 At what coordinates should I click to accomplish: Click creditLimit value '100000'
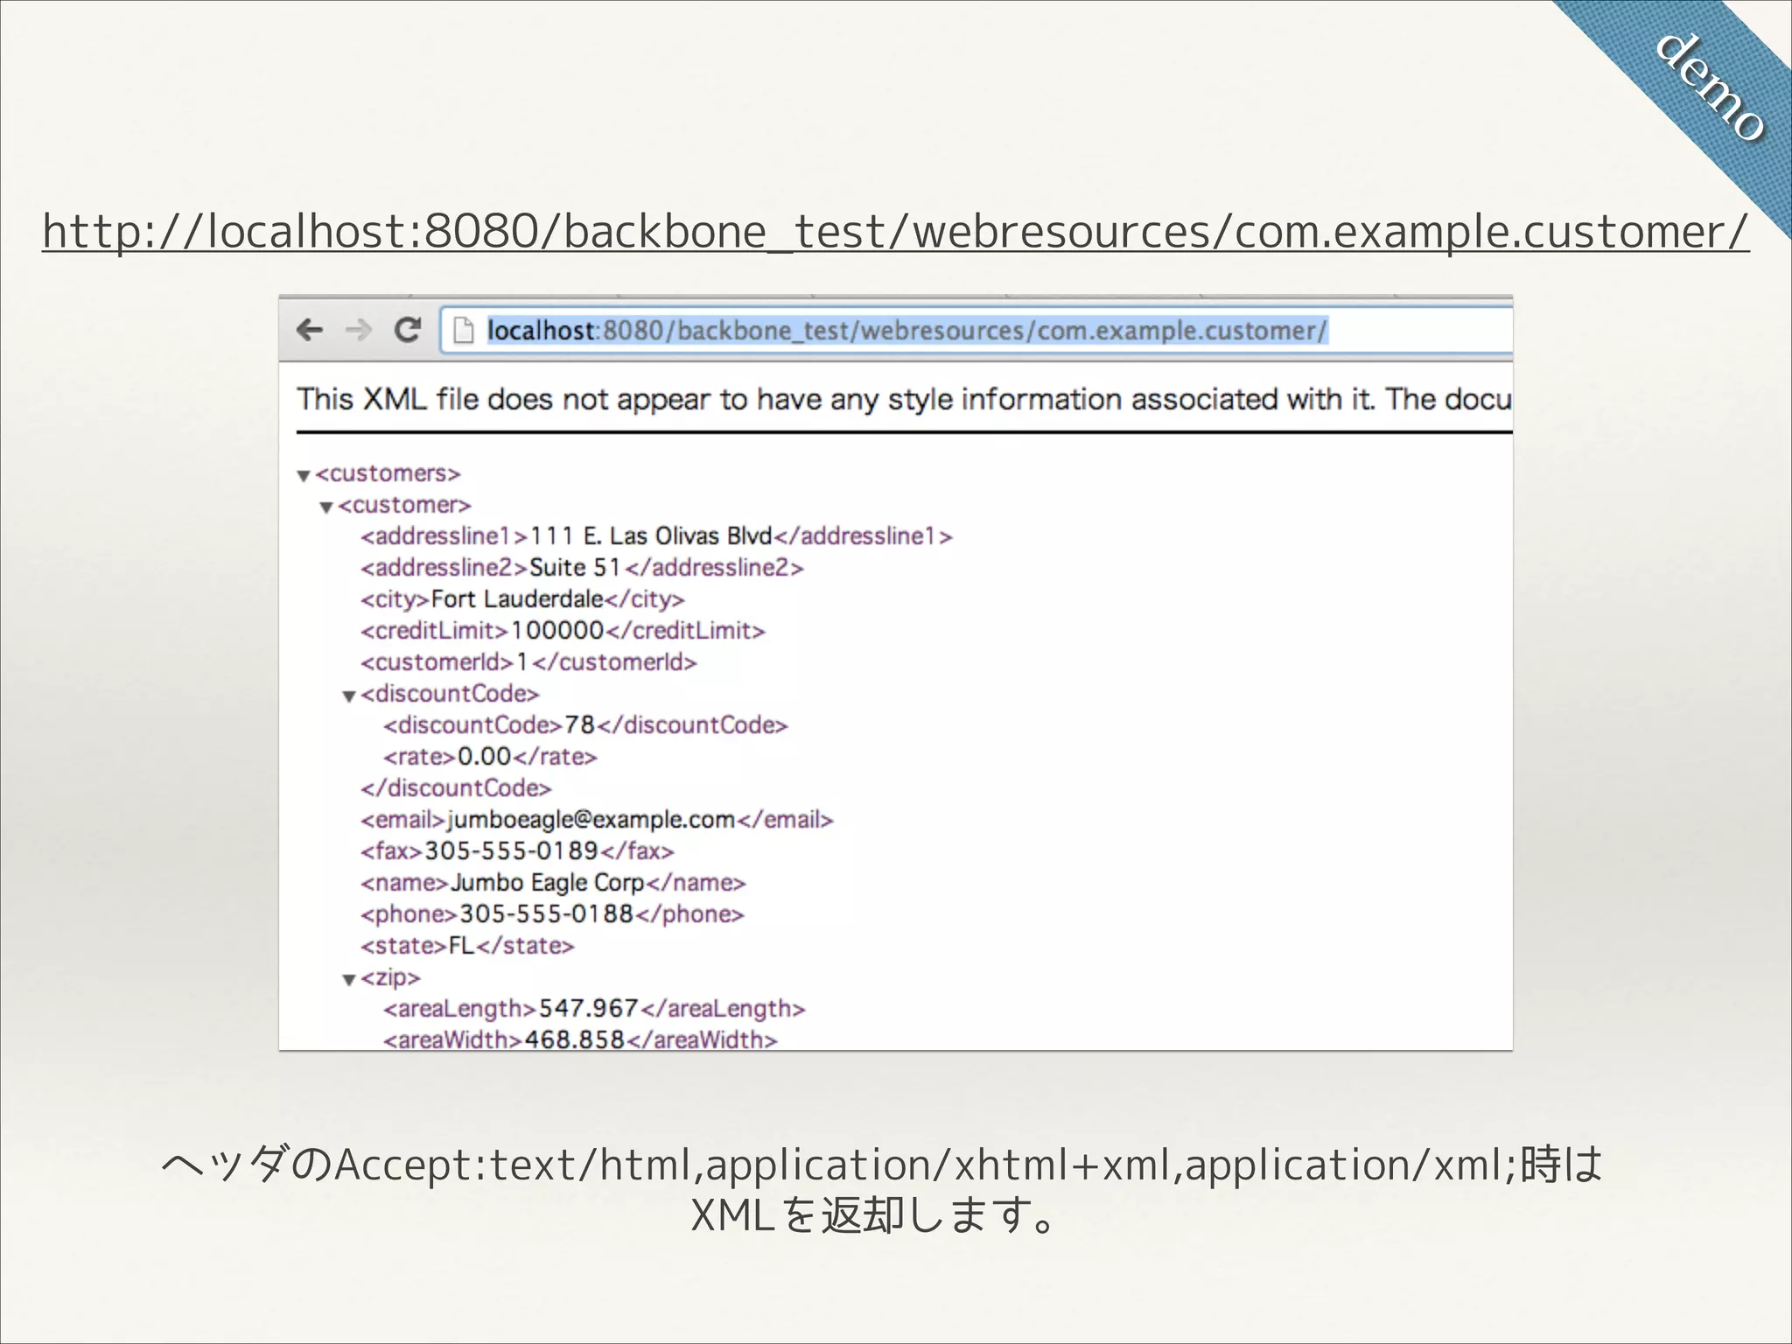pos(557,630)
